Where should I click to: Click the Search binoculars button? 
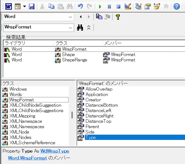coord(80,28)
